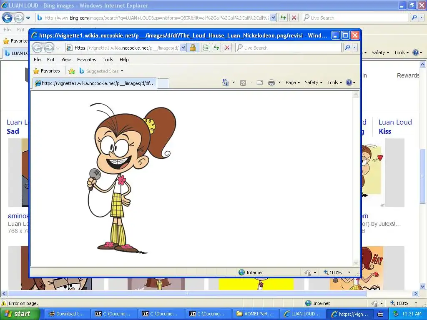The image size is (427, 320).
Task: Click horizontal scrollbar in Bing window
Action: point(187,294)
